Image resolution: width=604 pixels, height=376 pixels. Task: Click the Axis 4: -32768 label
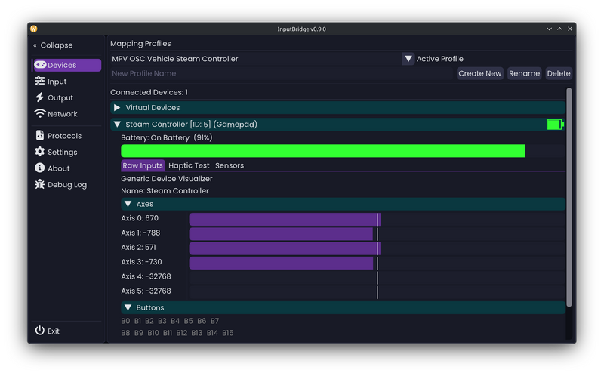pos(146,276)
